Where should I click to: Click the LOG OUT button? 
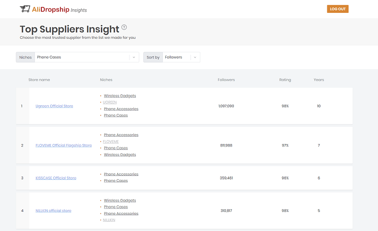tap(337, 9)
